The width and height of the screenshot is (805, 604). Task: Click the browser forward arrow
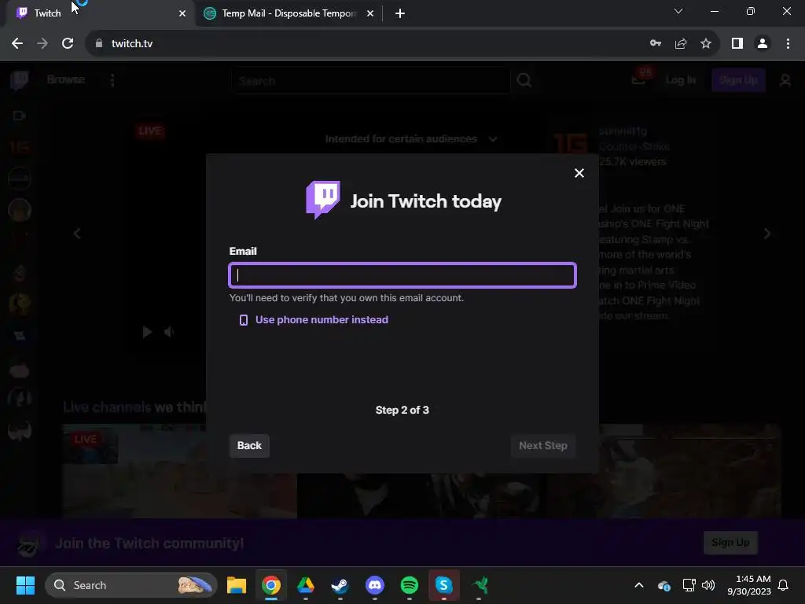[42, 43]
